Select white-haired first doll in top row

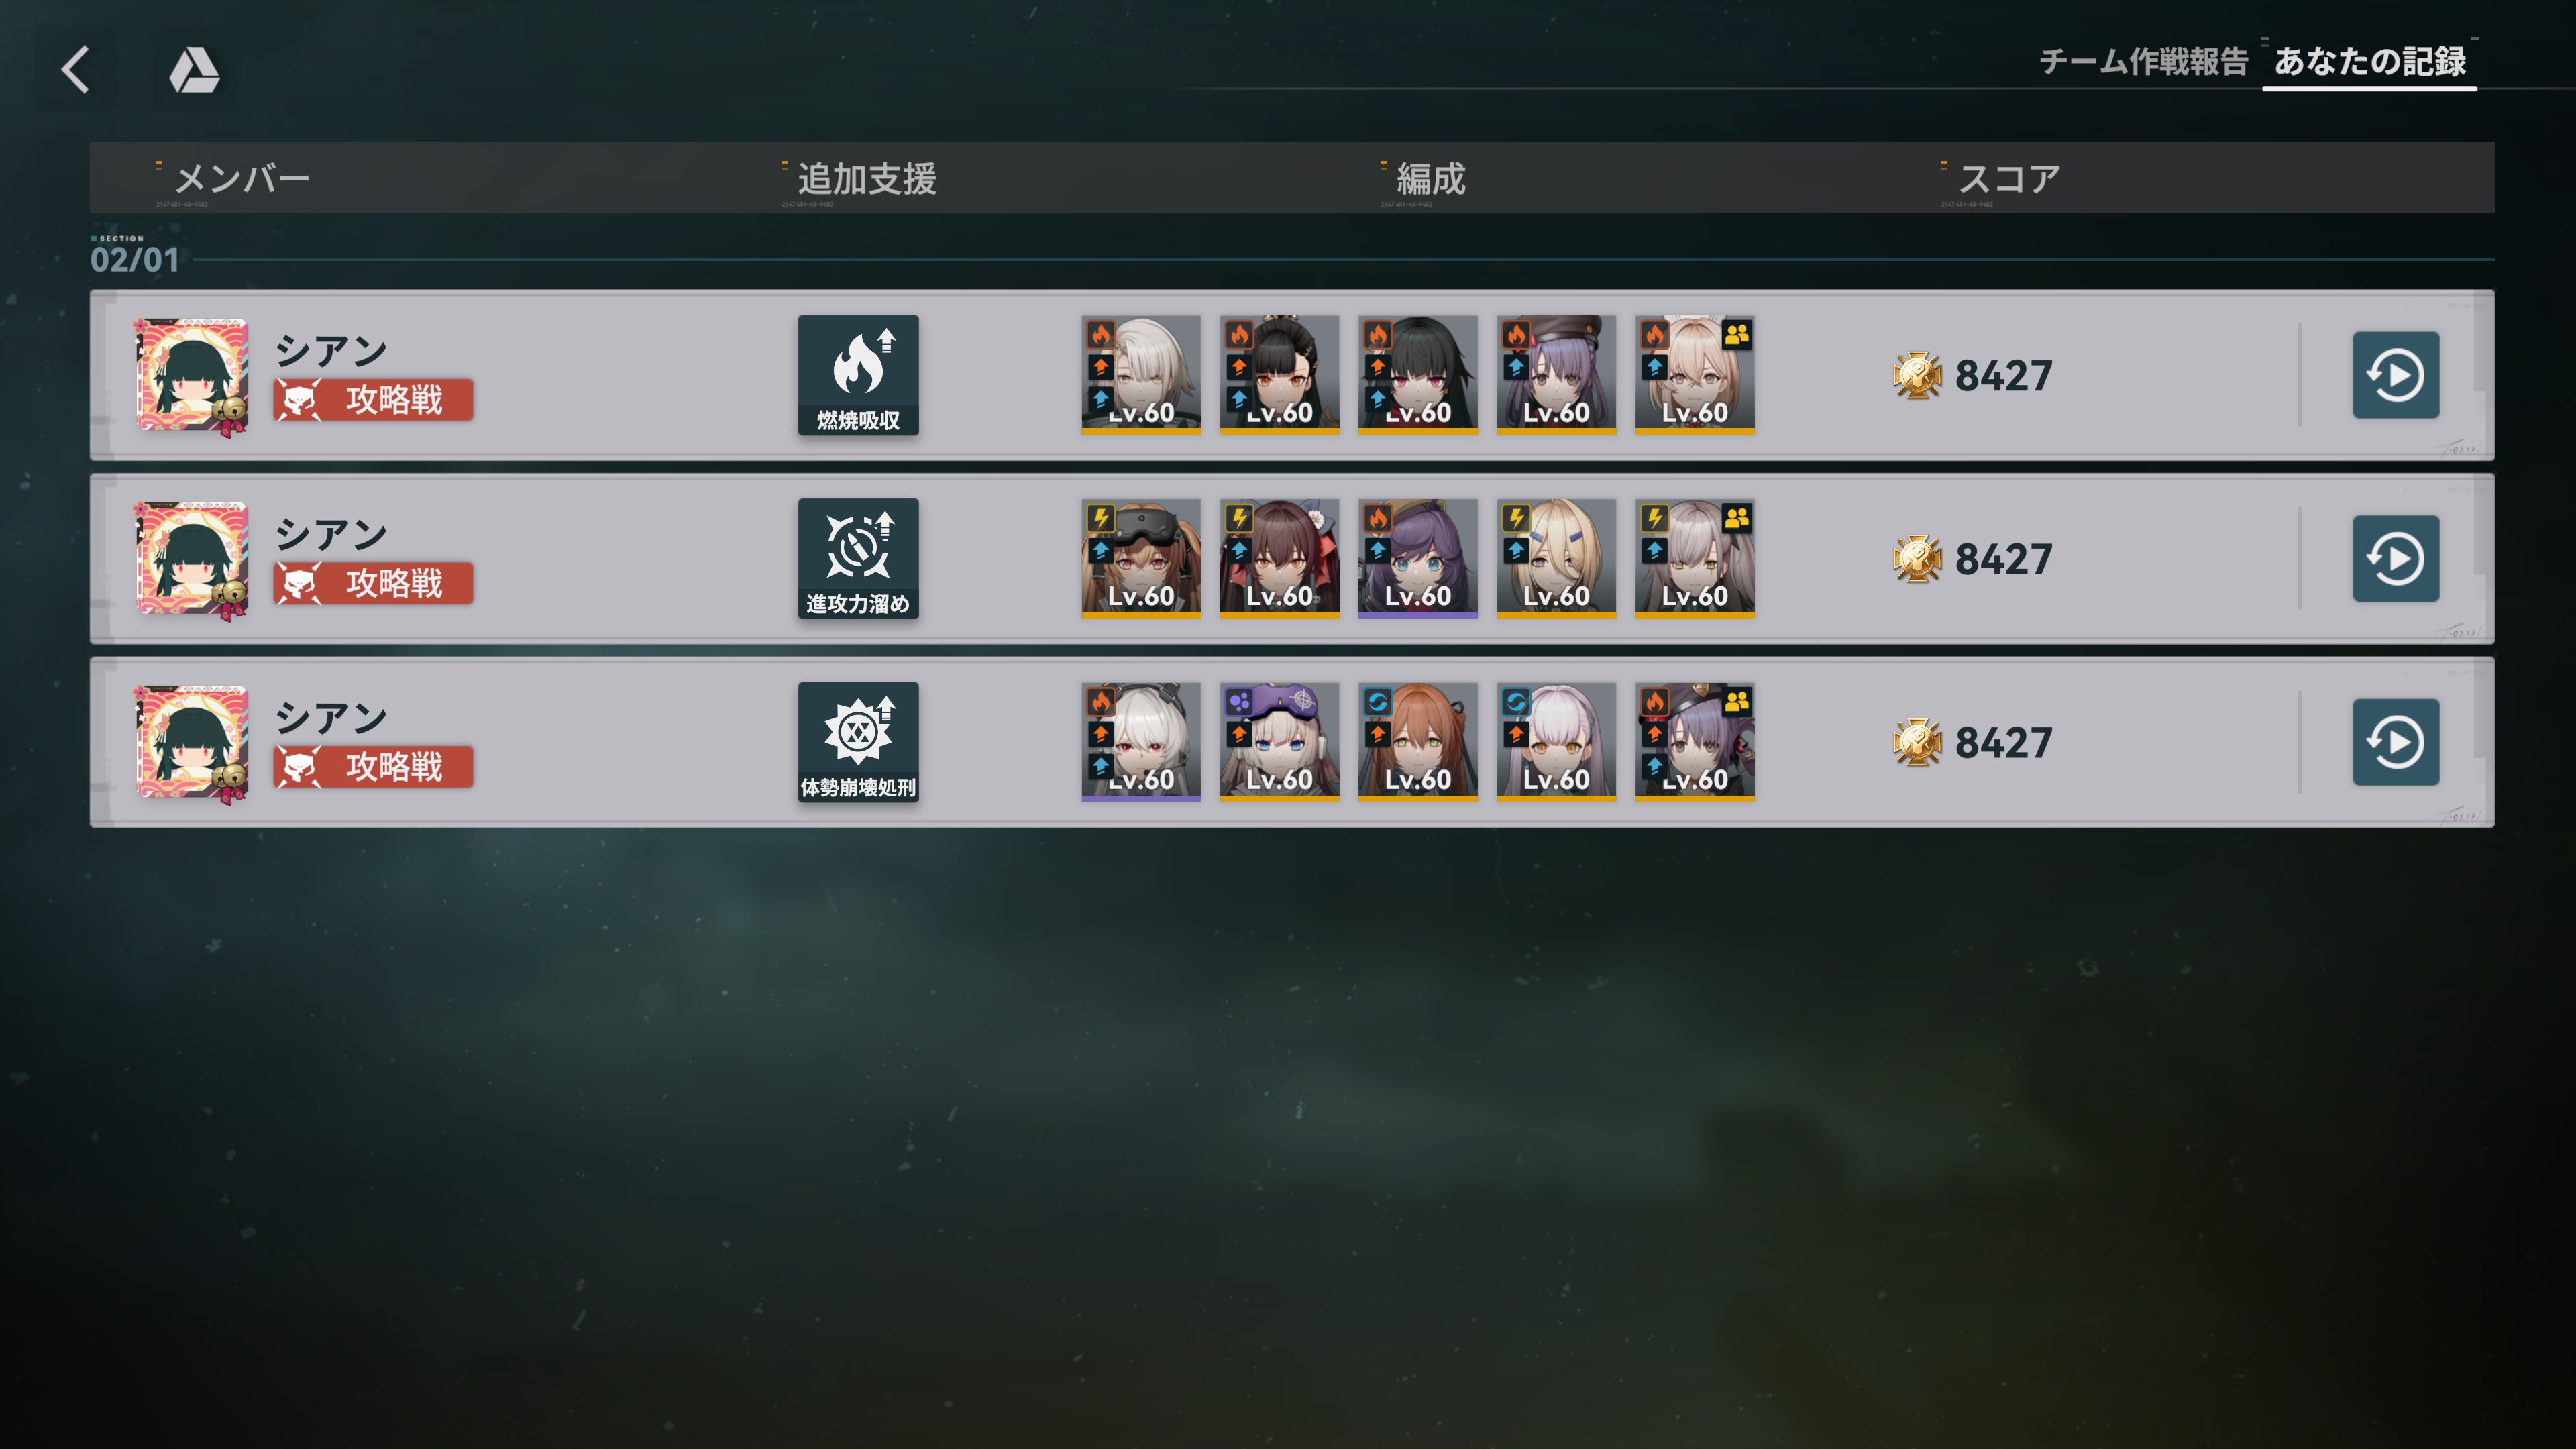pos(1140,375)
